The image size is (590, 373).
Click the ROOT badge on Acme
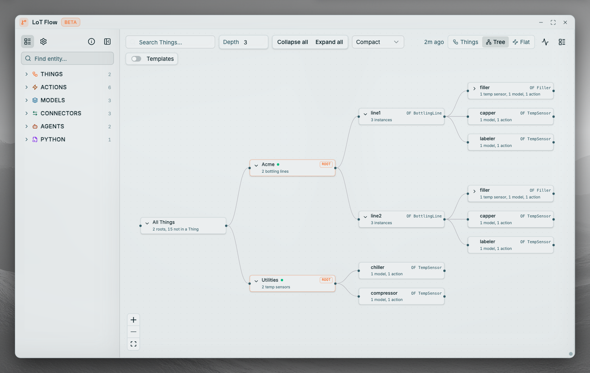(x=326, y=164)
